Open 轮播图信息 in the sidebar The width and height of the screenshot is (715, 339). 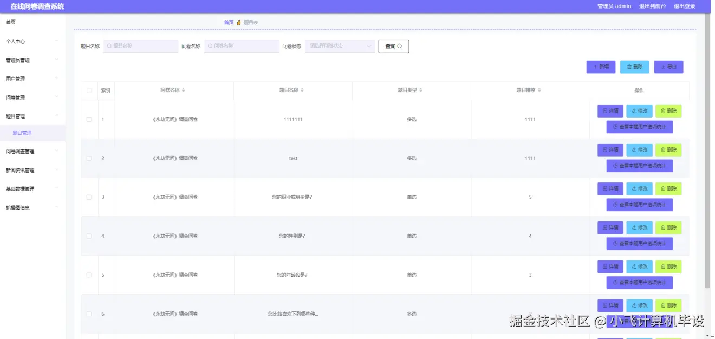[x=32, y=207]
